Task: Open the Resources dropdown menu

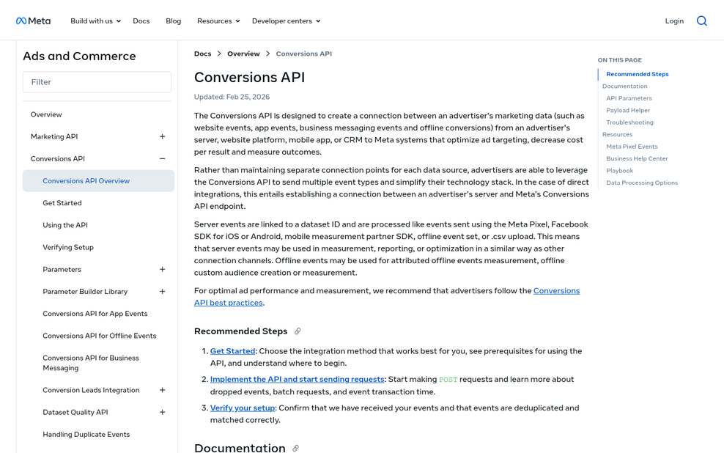Action: (x=218, y=21)
